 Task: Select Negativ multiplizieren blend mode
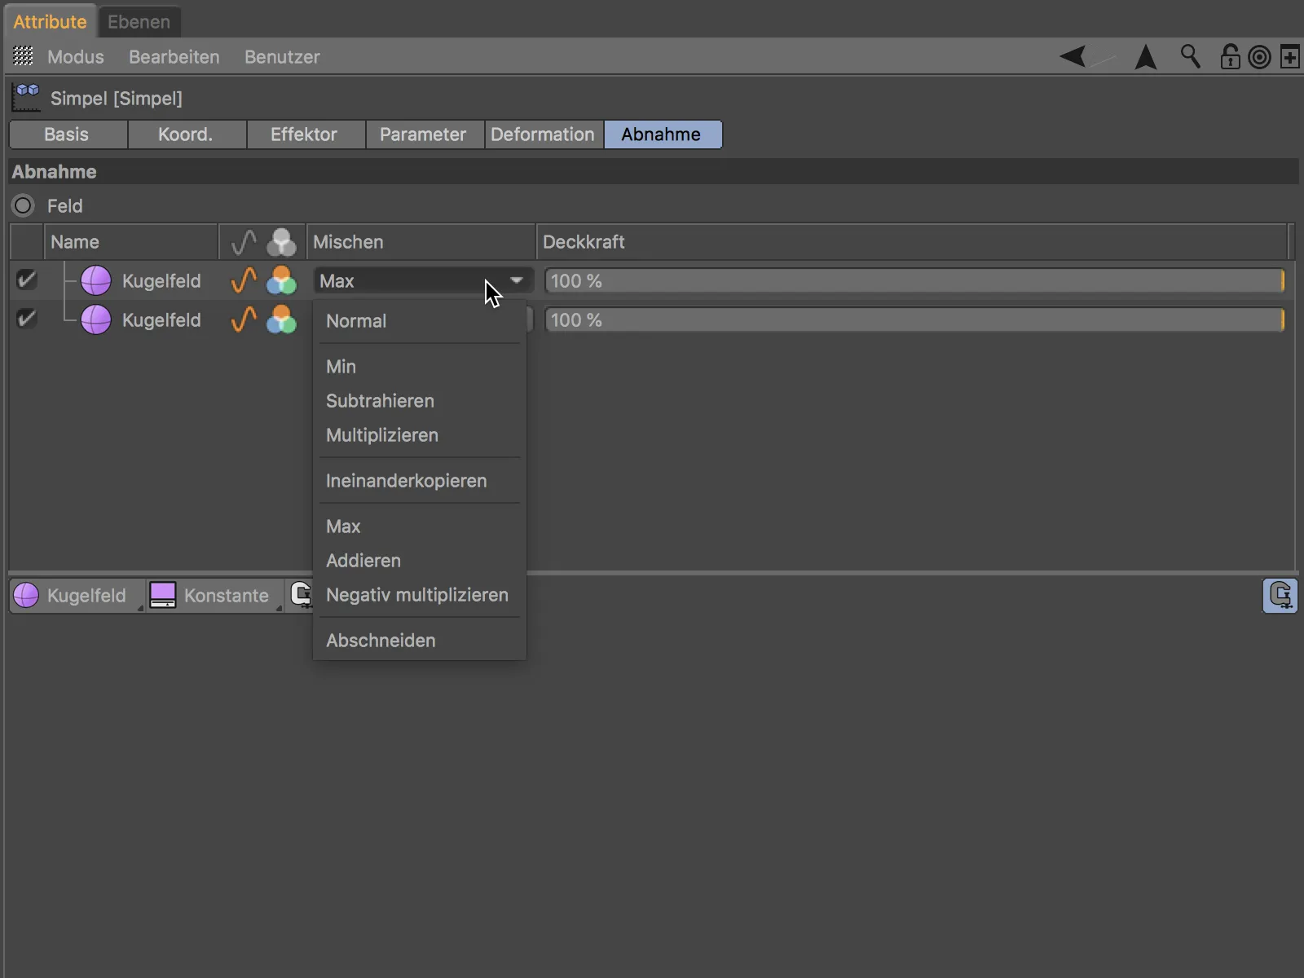point(420,595)
